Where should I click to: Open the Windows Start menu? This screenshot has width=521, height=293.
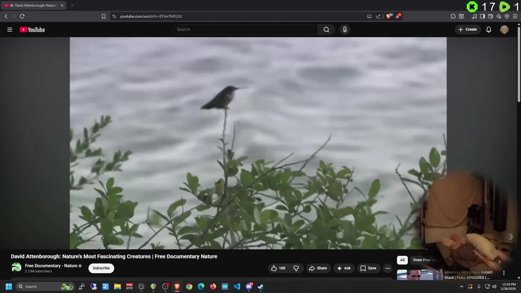coord(9,286)
